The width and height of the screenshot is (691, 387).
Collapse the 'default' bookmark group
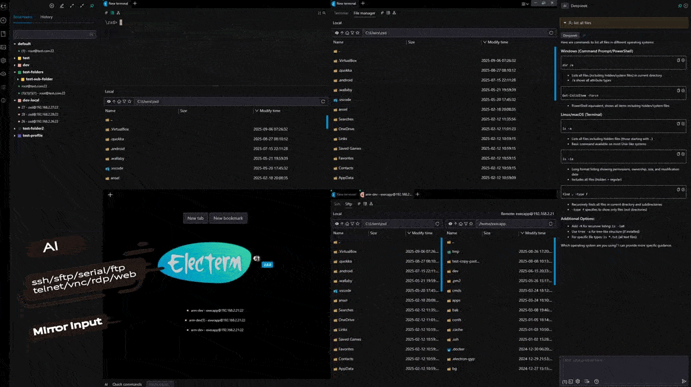[14, 44]
